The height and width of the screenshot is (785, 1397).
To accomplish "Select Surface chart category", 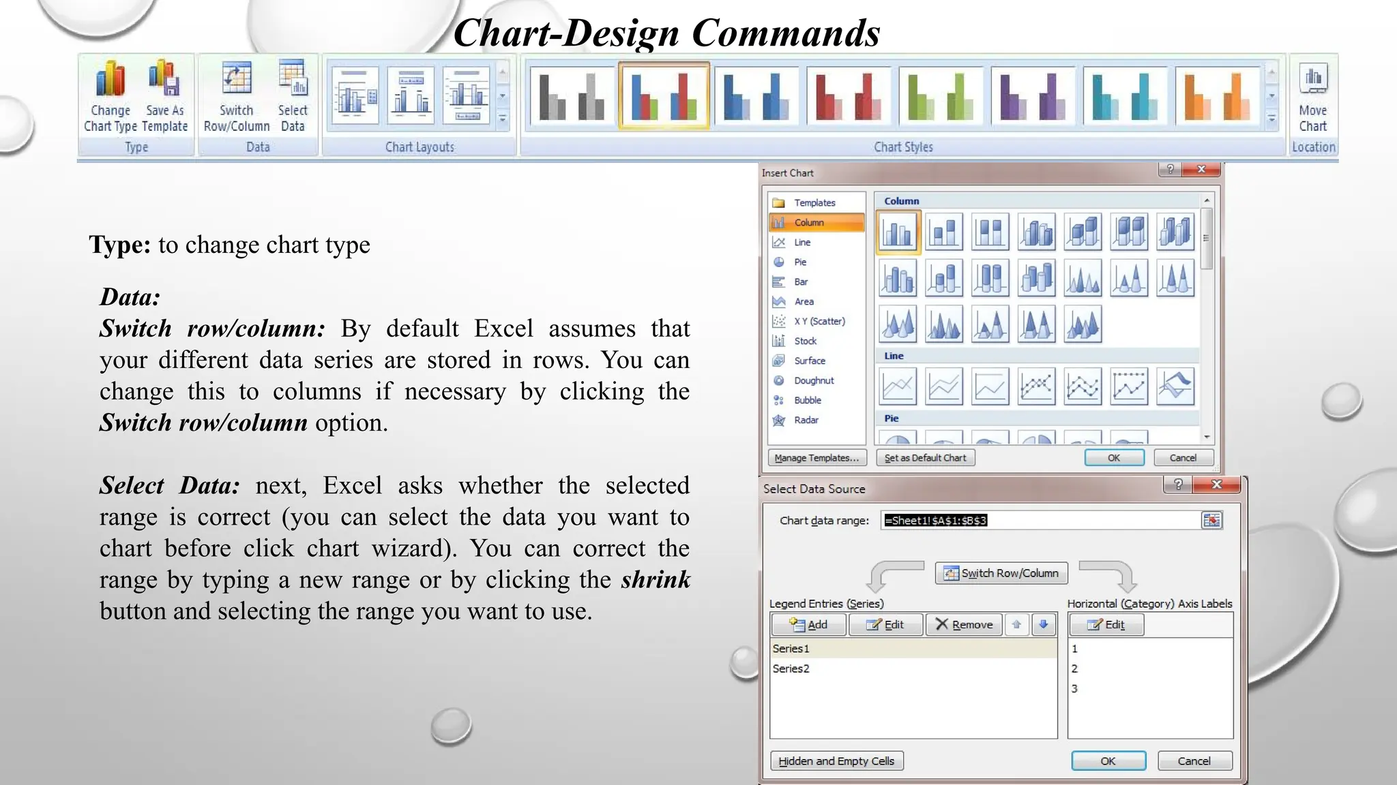I will click(817, 360).
